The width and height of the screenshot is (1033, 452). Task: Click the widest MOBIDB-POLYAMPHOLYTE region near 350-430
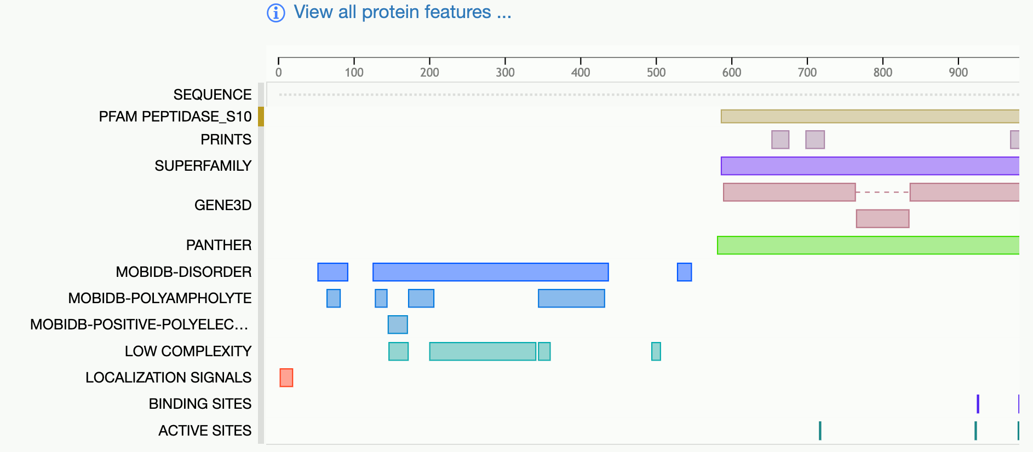[x=571, y=298]
